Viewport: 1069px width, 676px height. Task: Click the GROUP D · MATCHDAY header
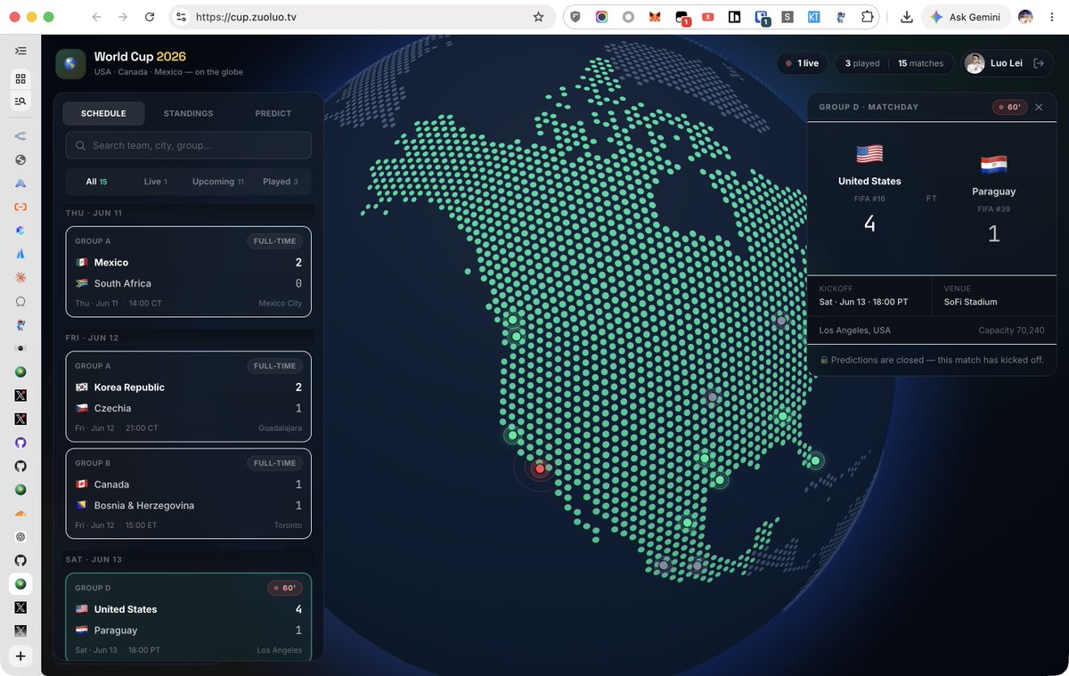click(869, 107)
